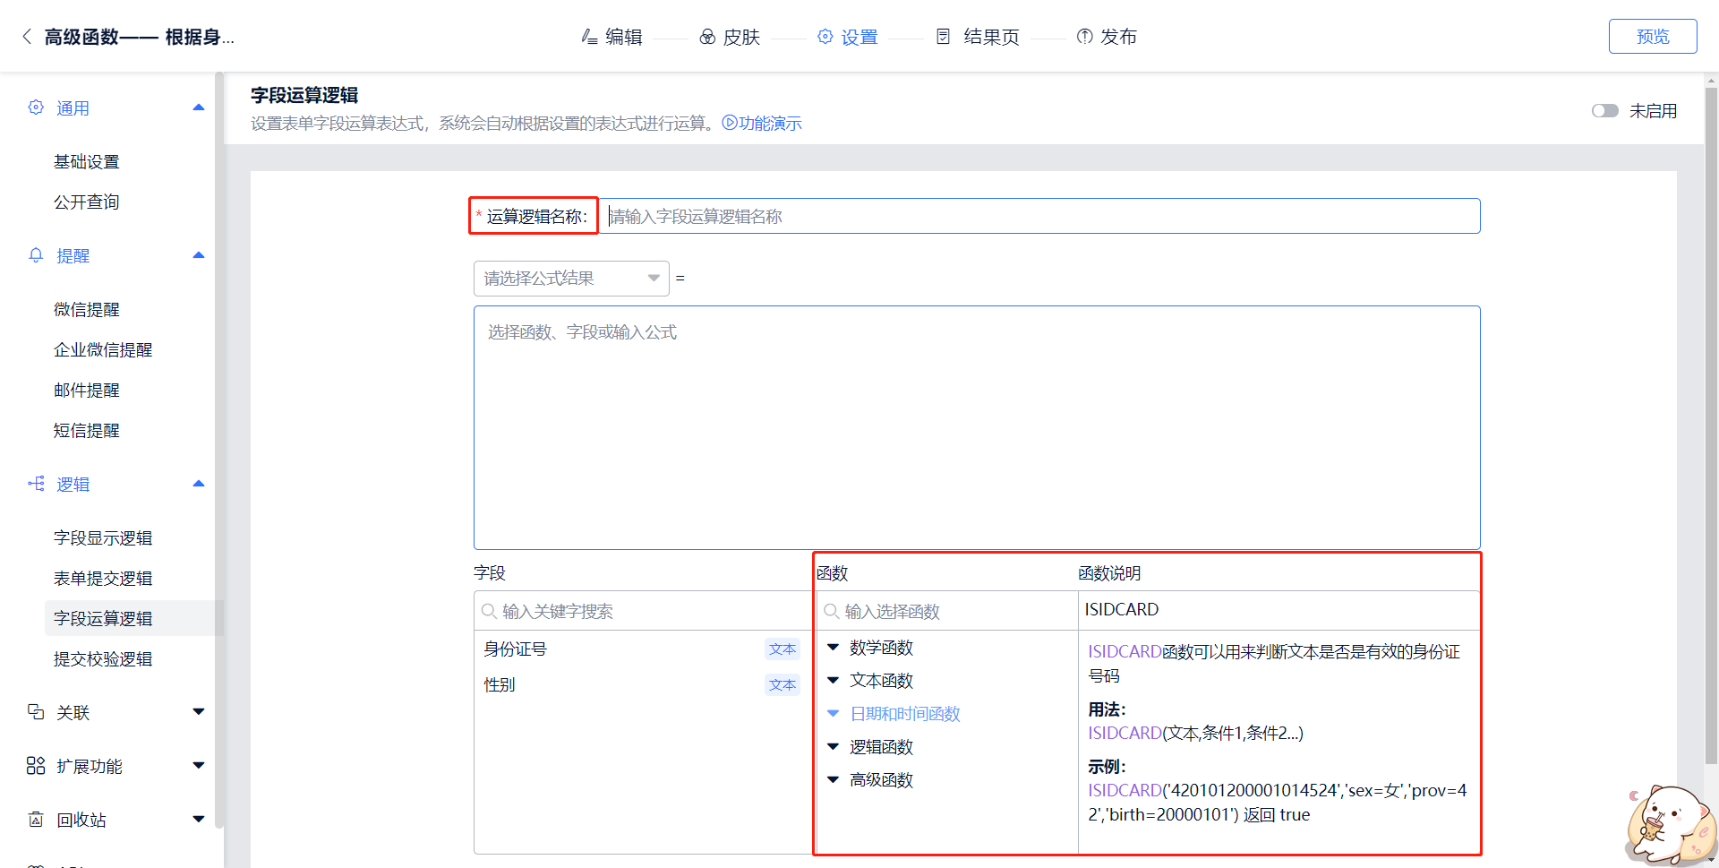Open the 结果页 tab

(979, 37)
